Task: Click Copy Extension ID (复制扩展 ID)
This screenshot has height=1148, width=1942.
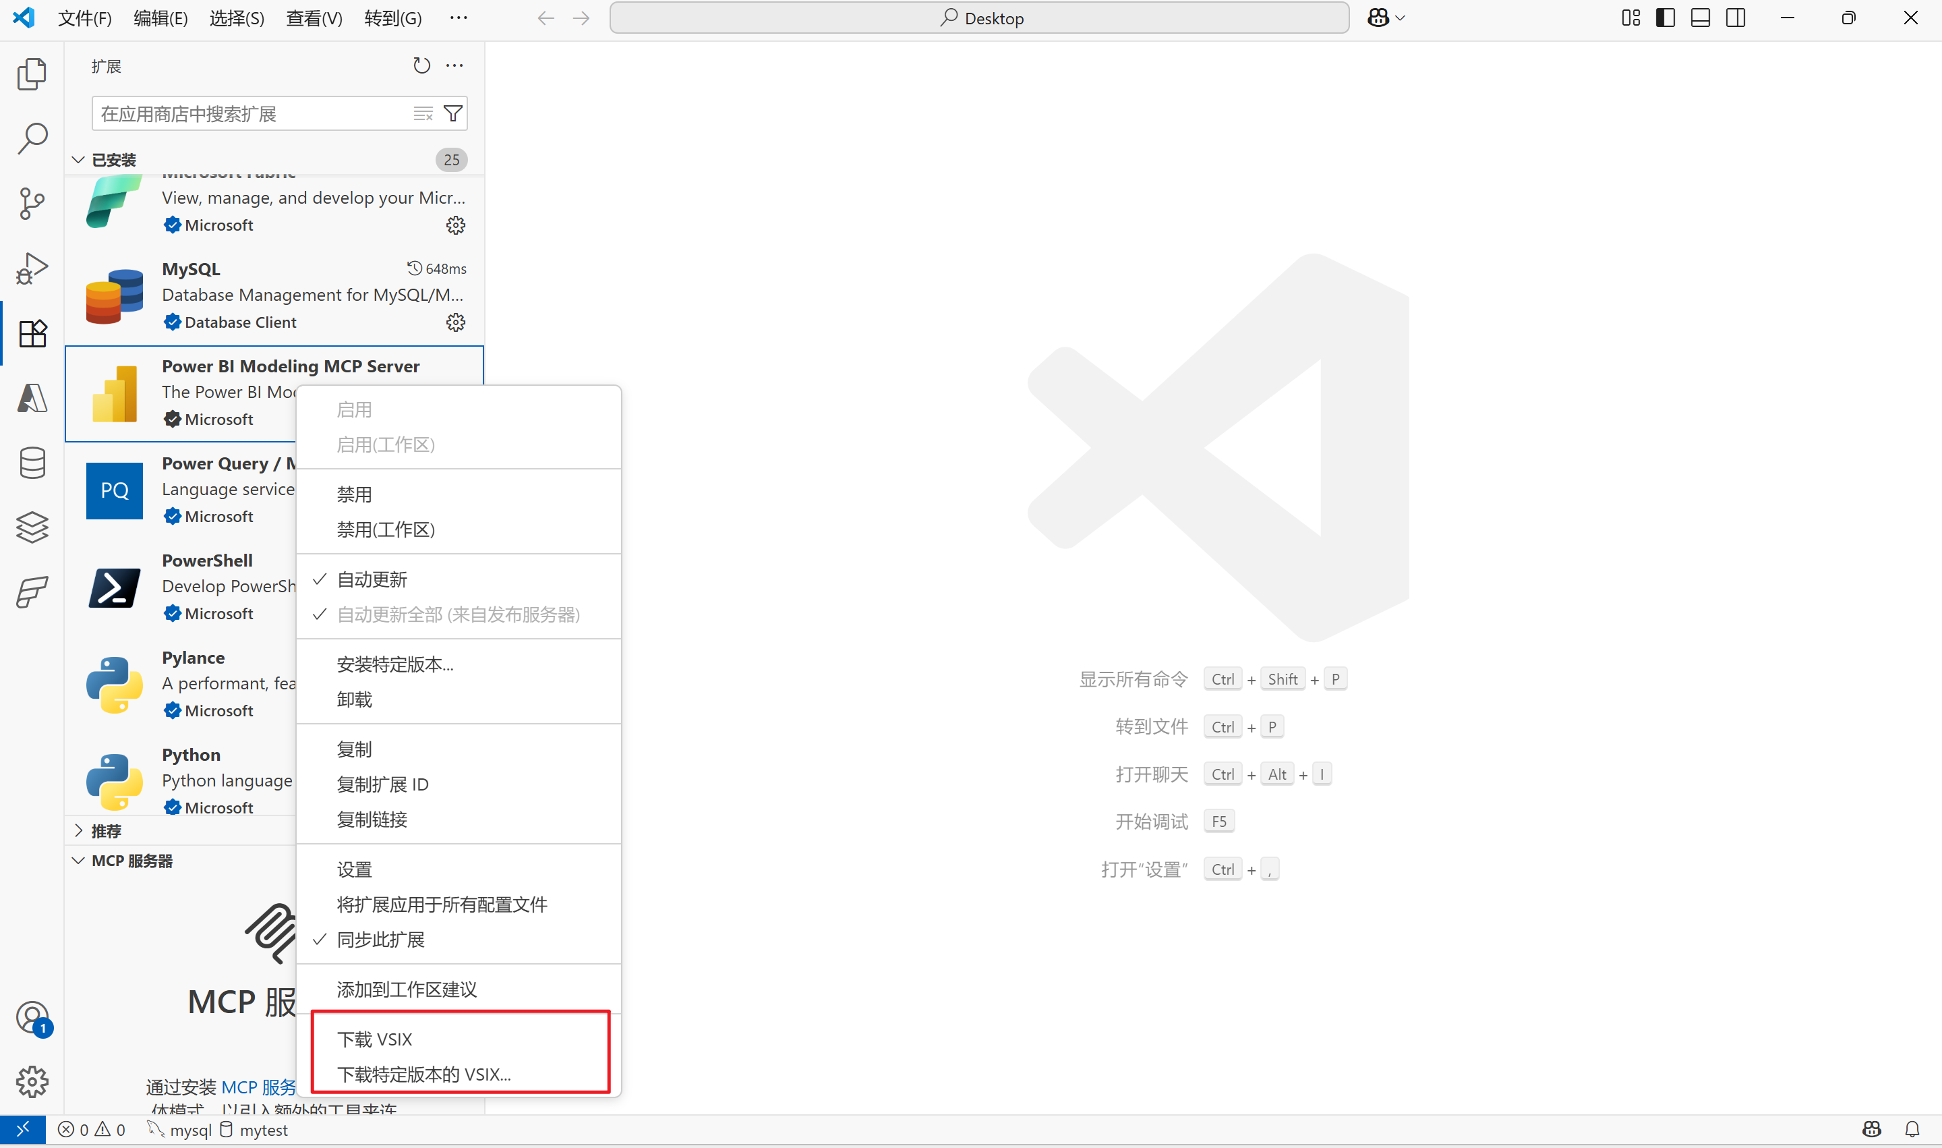Action: (382, 784)
